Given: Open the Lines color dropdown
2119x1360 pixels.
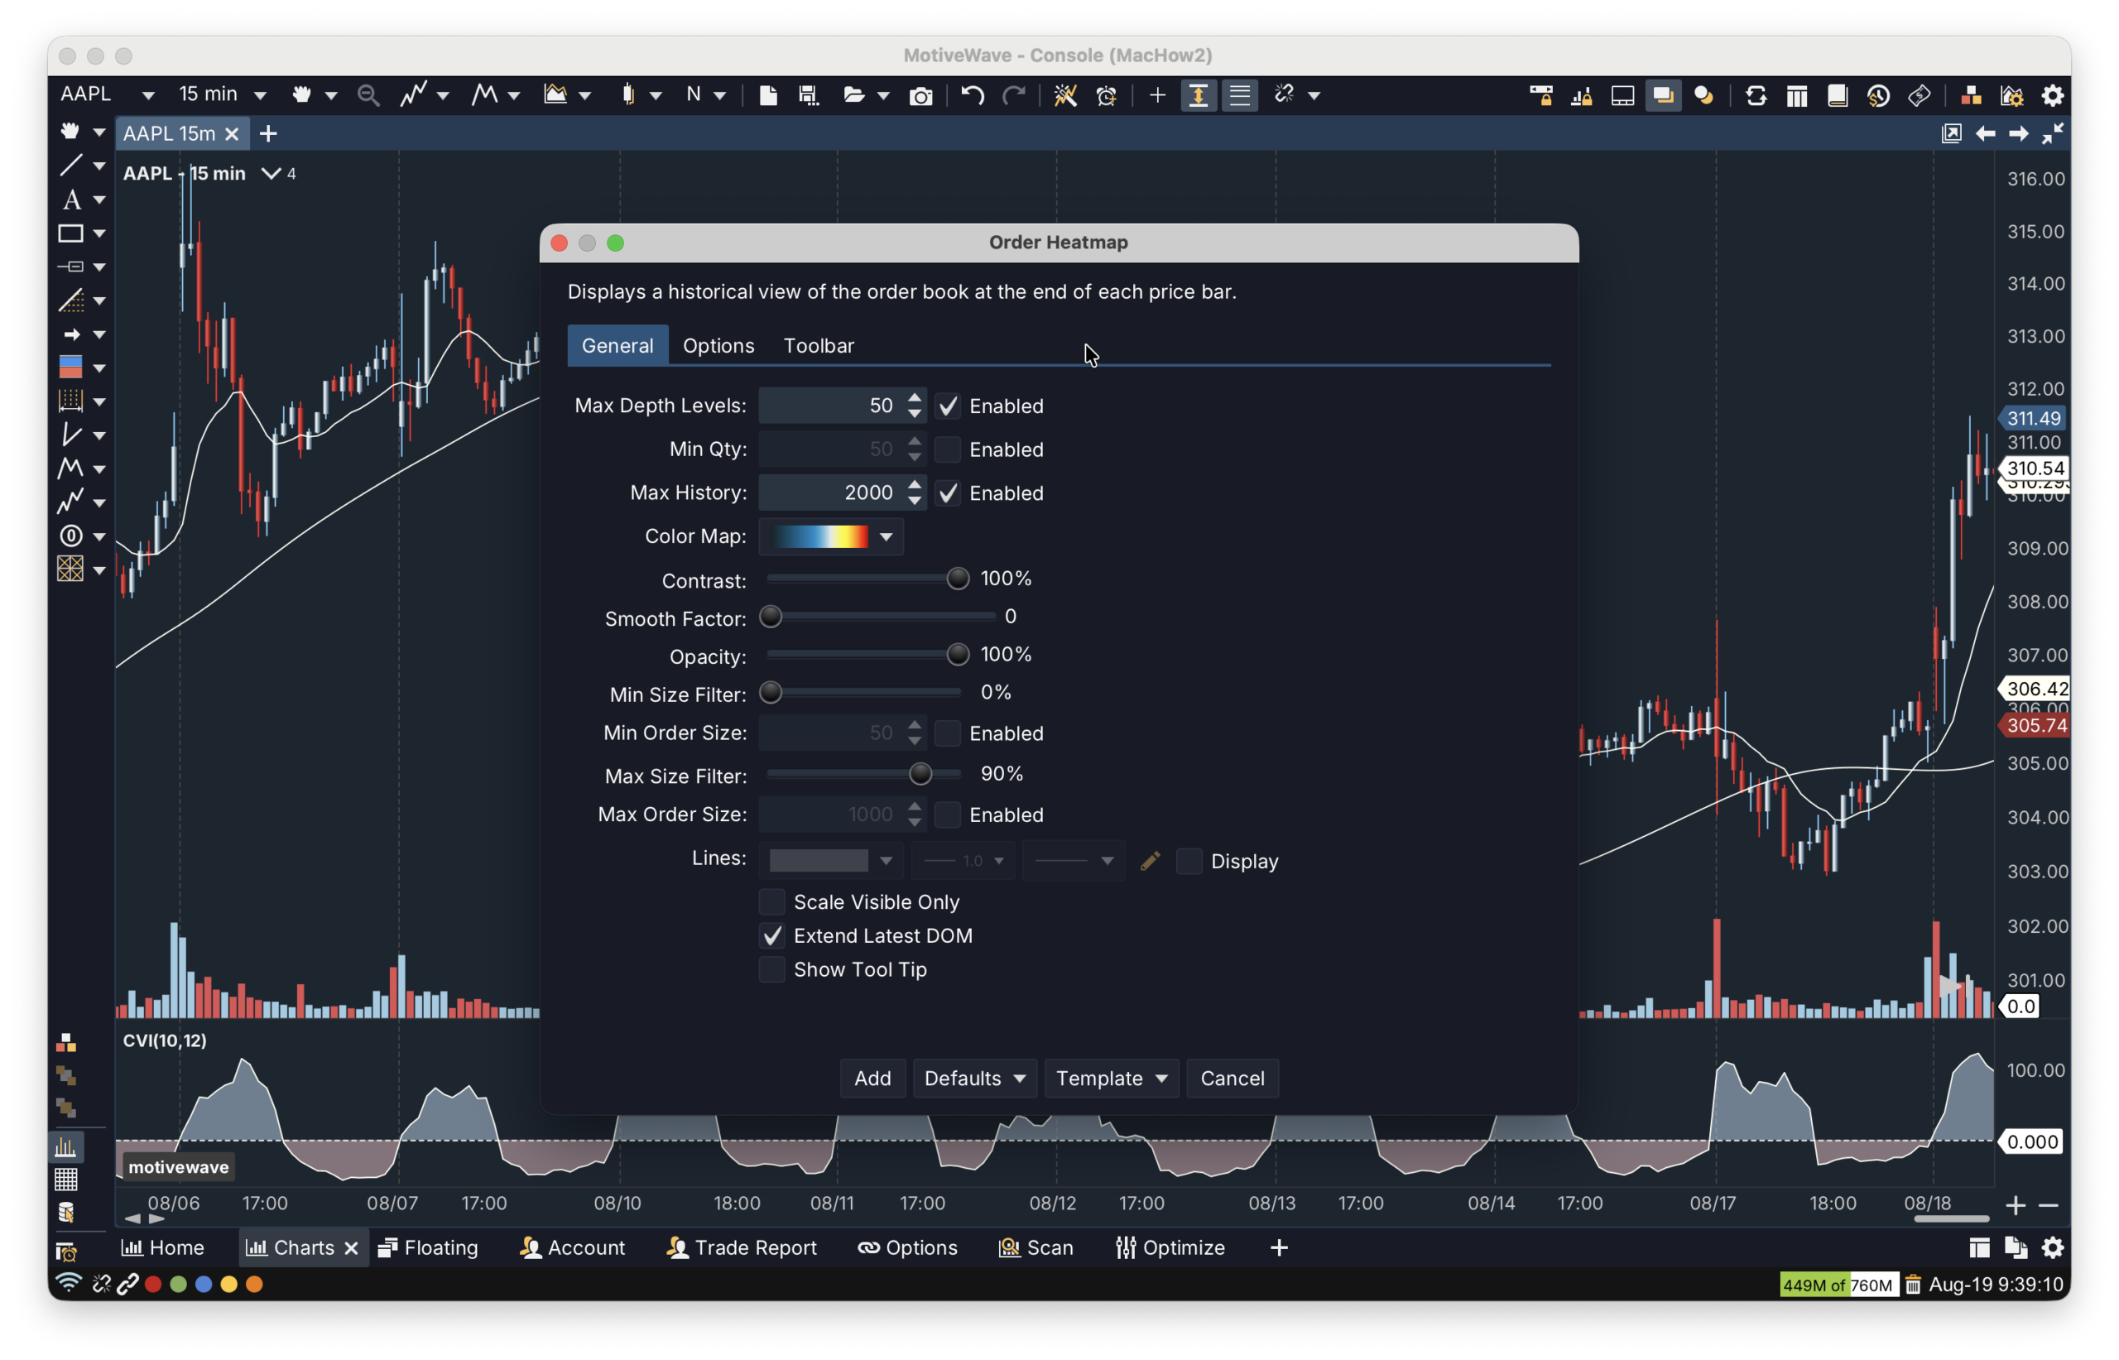Looking at the screenshot, I should [x=831, y=860].
